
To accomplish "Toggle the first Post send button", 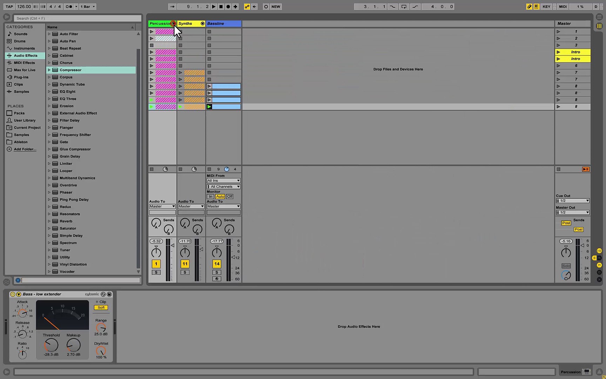I will tap(566, 223).
